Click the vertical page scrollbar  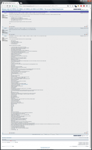(91, 76)
